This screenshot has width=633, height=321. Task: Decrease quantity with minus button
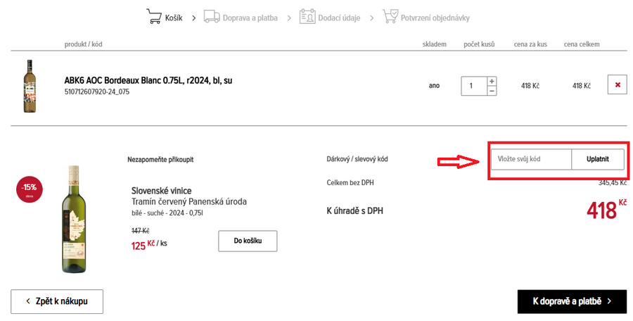[492, 91]
